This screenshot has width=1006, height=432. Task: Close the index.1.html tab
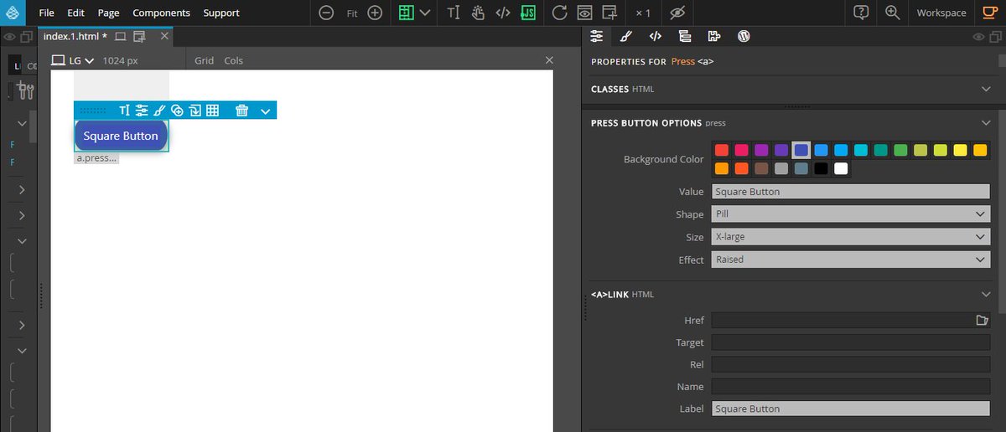[x=164, y=36]
